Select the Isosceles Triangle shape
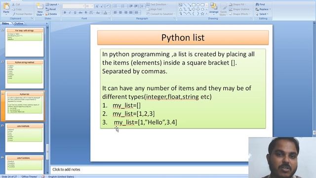Viewport: 316px width, 178px height. click(181, 9)
